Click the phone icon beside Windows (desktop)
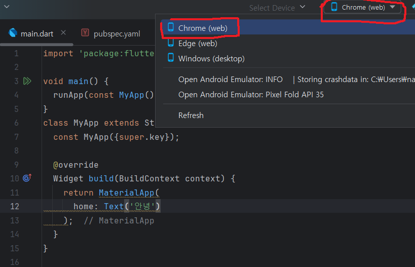415x267 pixels. 171,57
